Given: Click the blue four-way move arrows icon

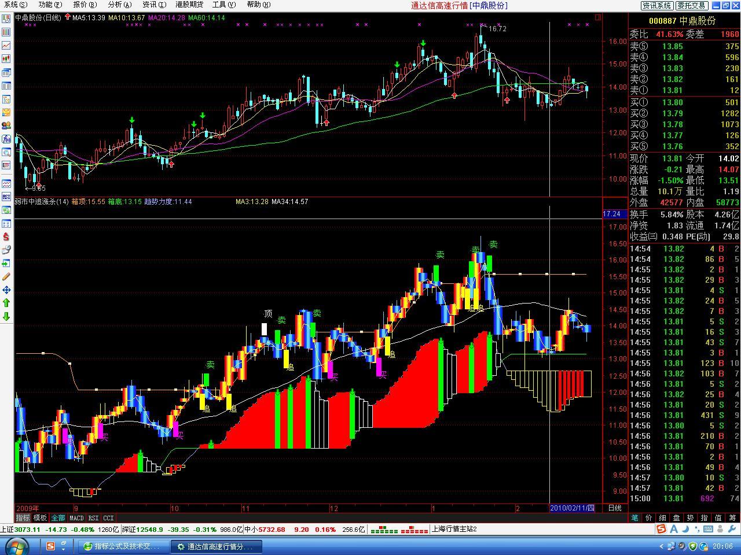Looking at the screenshot, I should pos(6,290).
